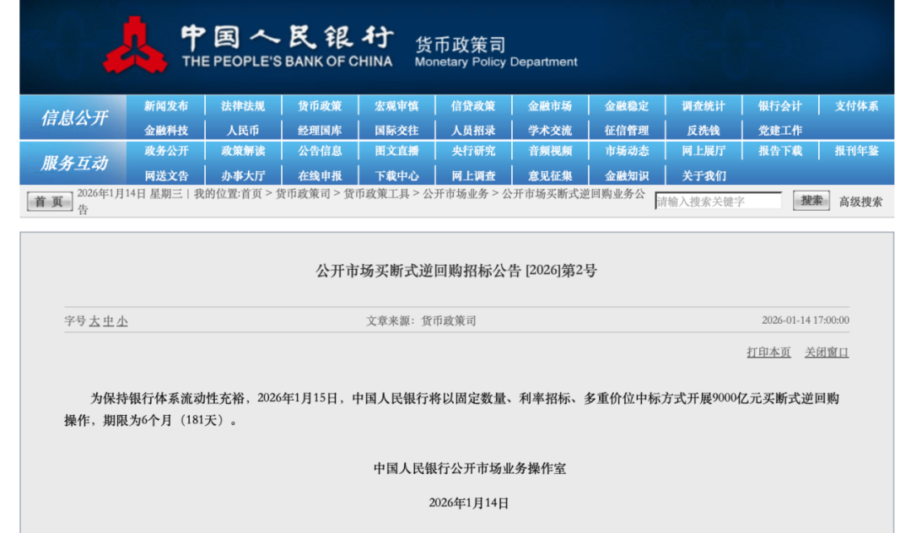Go to 政策解读 section

click(x=243, y=151)
